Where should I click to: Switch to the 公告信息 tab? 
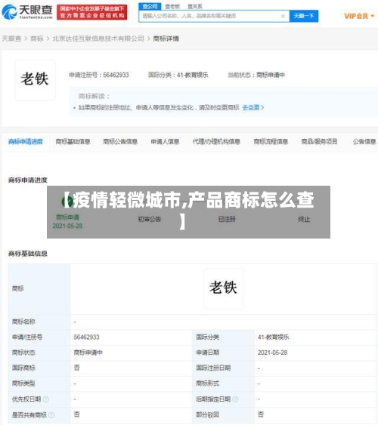(364, 141)
